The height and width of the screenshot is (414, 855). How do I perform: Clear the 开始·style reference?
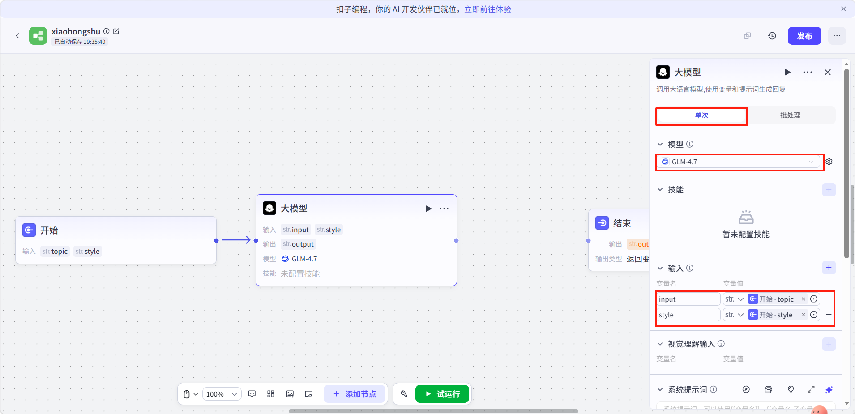click(804, 315)
